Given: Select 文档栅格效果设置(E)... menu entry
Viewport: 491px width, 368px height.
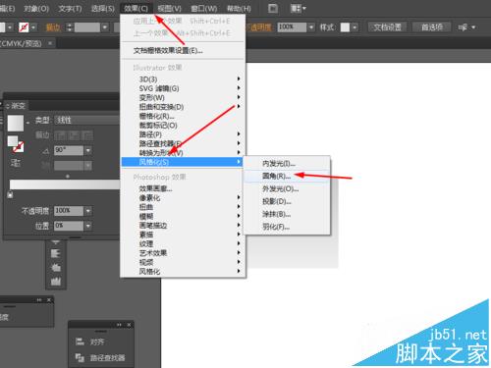Looking at the screenshot, I should point(183,51).
